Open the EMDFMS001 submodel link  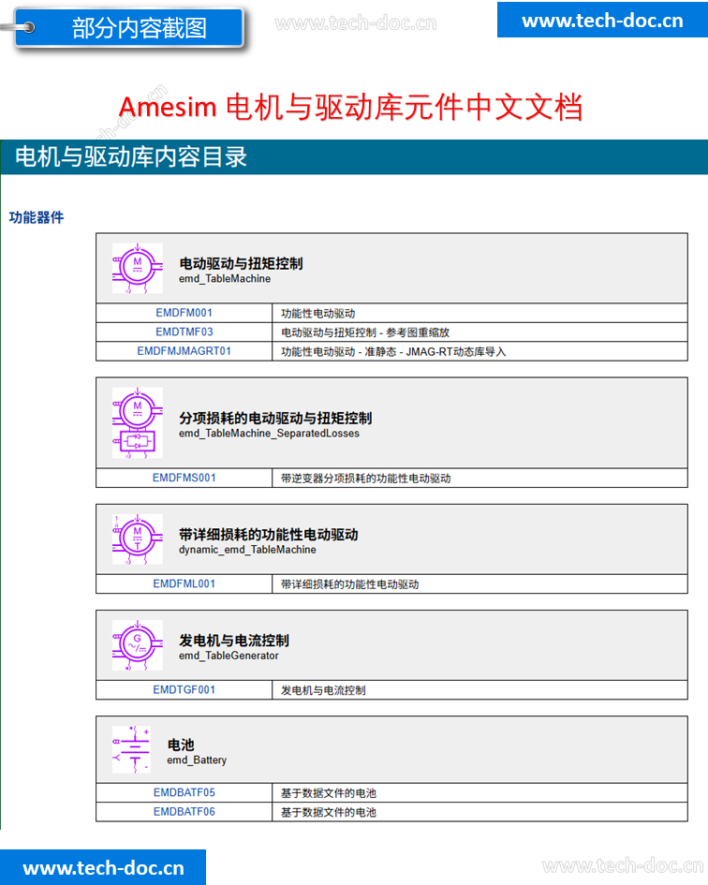(x=184, y=478)
